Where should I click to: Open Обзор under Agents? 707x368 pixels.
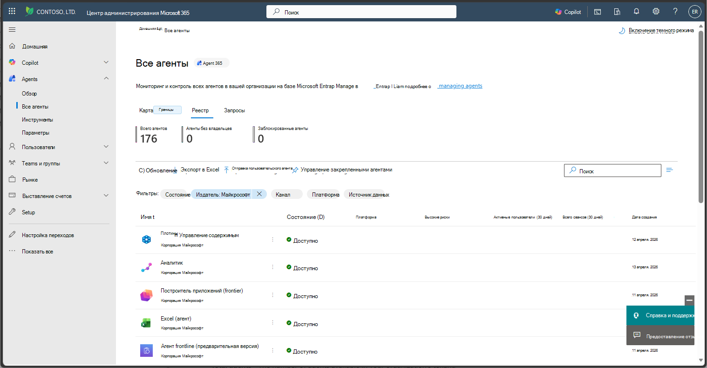coord(29,94)
